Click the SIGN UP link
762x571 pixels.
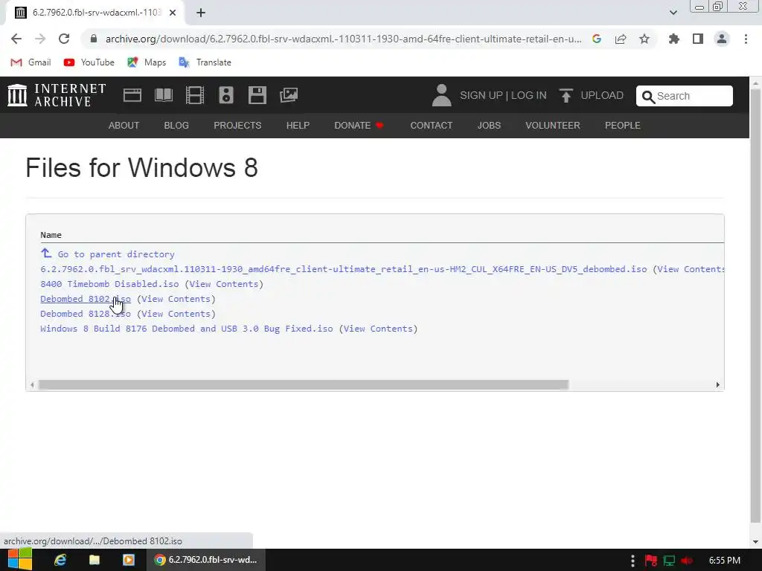[x=481, y=95]
